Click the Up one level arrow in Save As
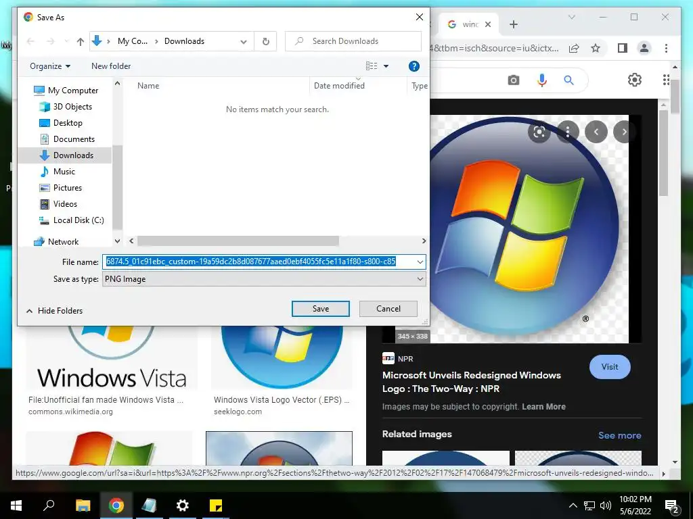 (x=80, y=41)
